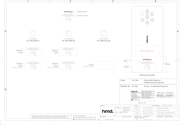Click the TA-1082 ROW SS label

(x=33, y=41)
